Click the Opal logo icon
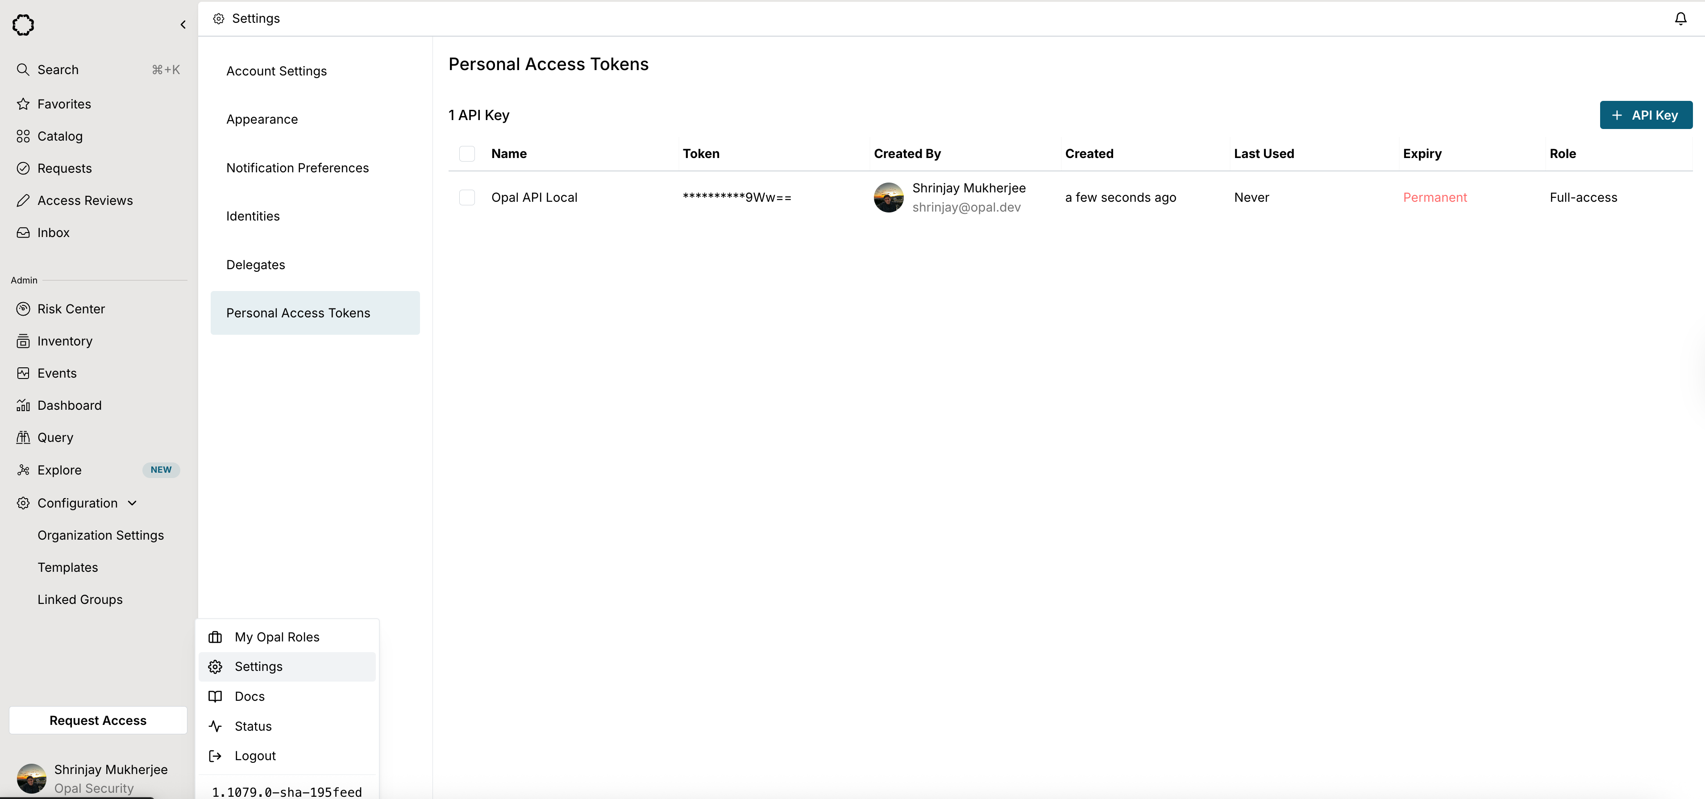The width and height of the screenshot is (1705, 799). (x=23, y=25)
